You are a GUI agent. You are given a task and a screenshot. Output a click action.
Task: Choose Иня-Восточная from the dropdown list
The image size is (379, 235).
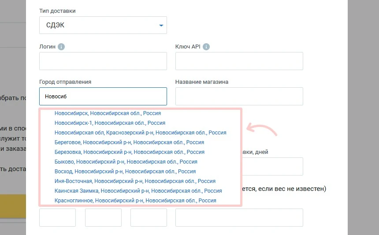point(135,181)
